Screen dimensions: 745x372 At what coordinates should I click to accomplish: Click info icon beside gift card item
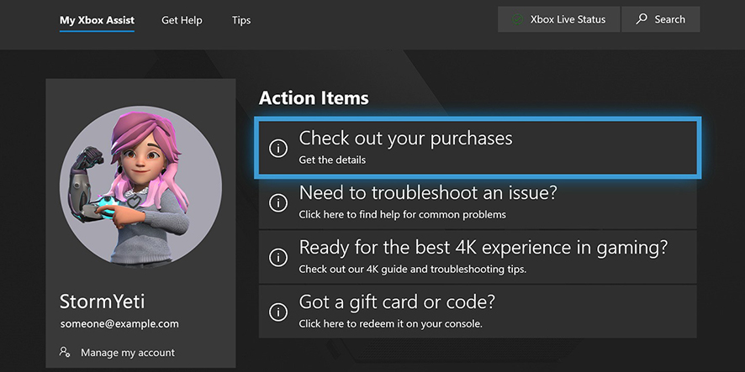pyautogui.click(x=278, y=312)
